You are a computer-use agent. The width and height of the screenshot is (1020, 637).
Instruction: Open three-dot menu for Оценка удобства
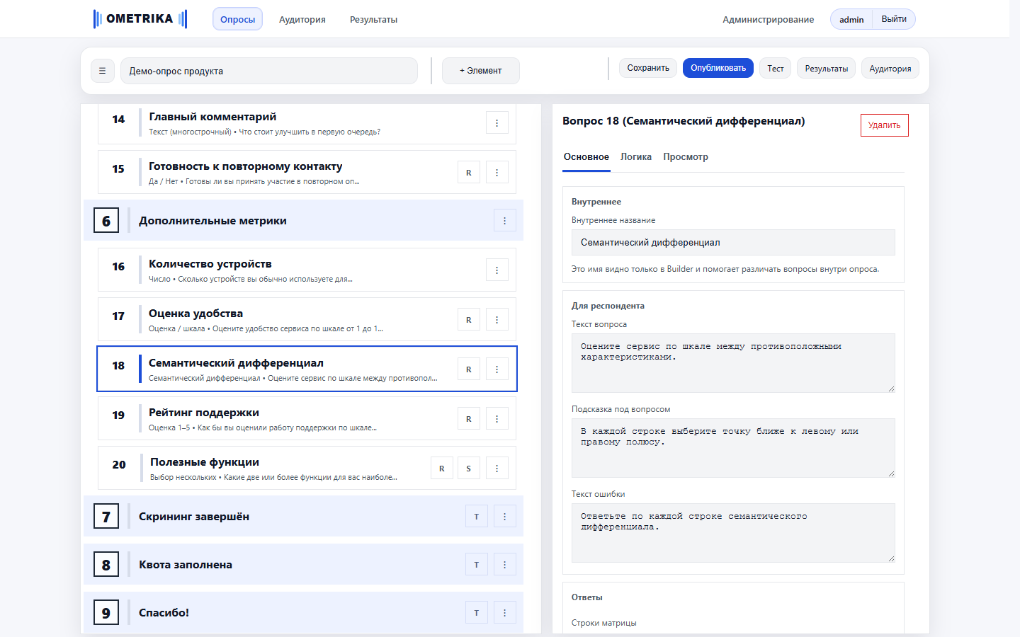497,320
